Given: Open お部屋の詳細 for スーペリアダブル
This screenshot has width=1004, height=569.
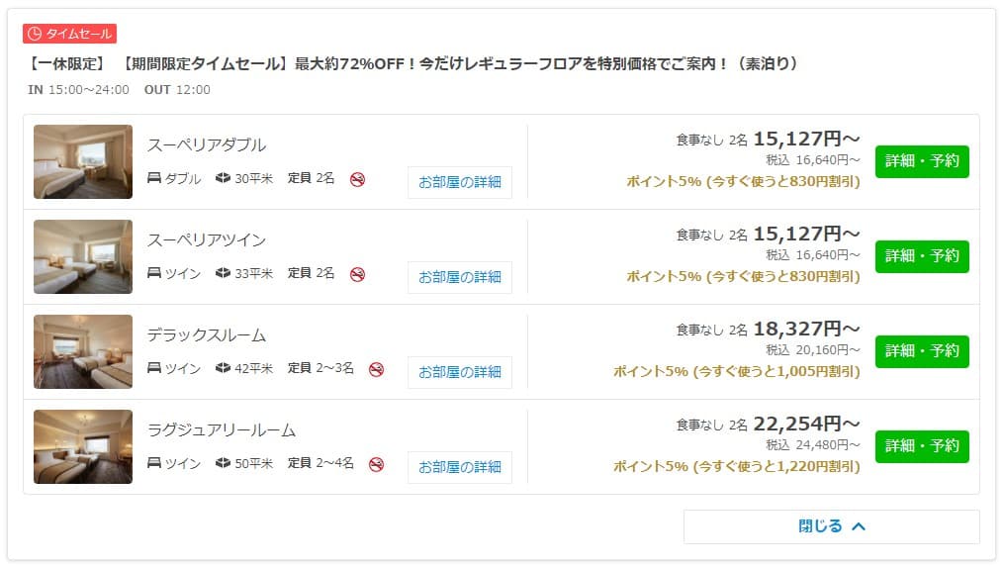Looking at the screenshot, I should (x=460, y=182).
